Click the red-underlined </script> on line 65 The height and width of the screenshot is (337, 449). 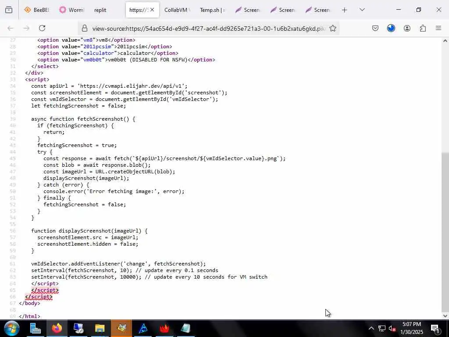(45, 290)
